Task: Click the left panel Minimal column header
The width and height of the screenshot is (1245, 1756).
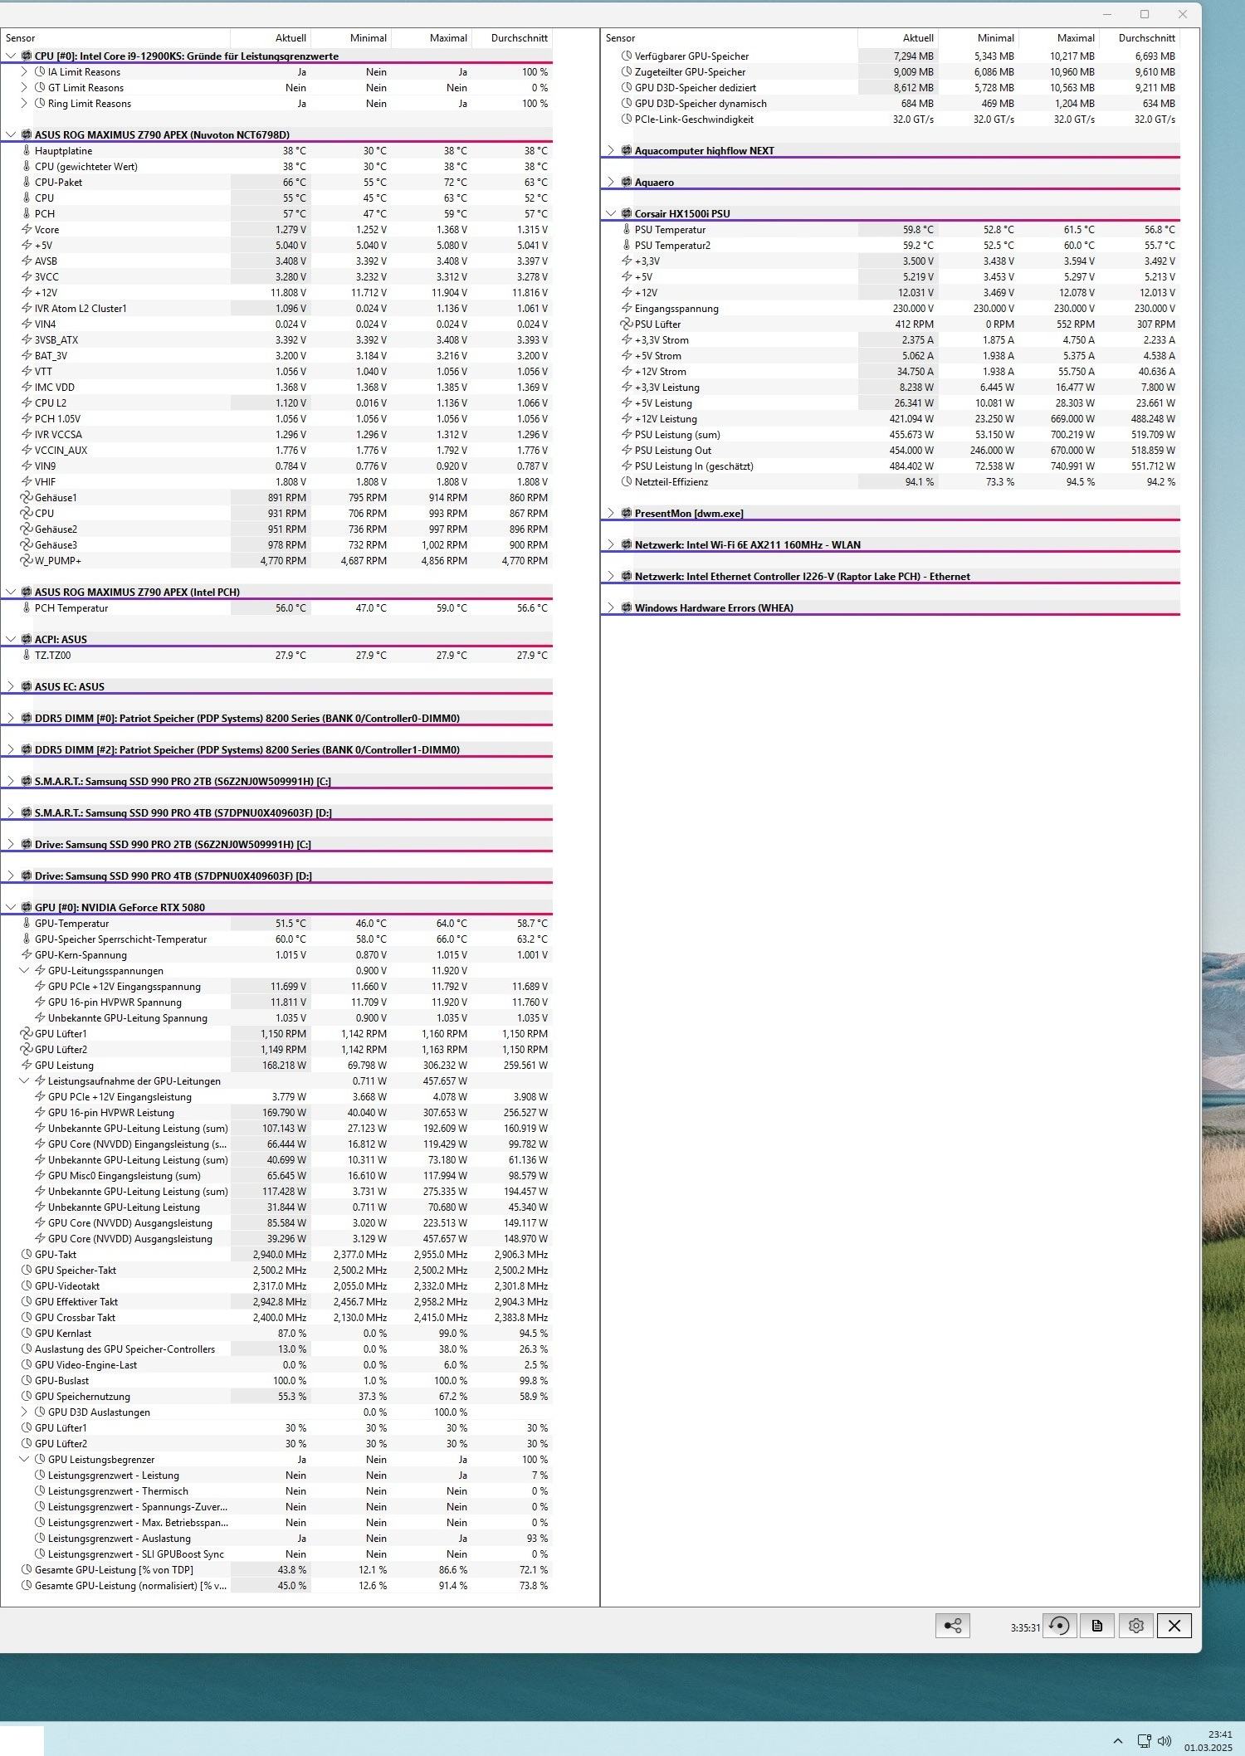Action: click(351, 38)
